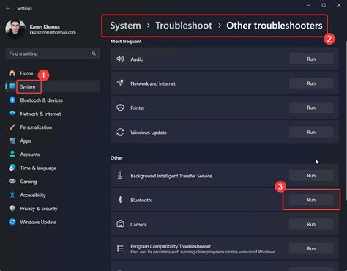Open Accounts settings

point(53,155)
